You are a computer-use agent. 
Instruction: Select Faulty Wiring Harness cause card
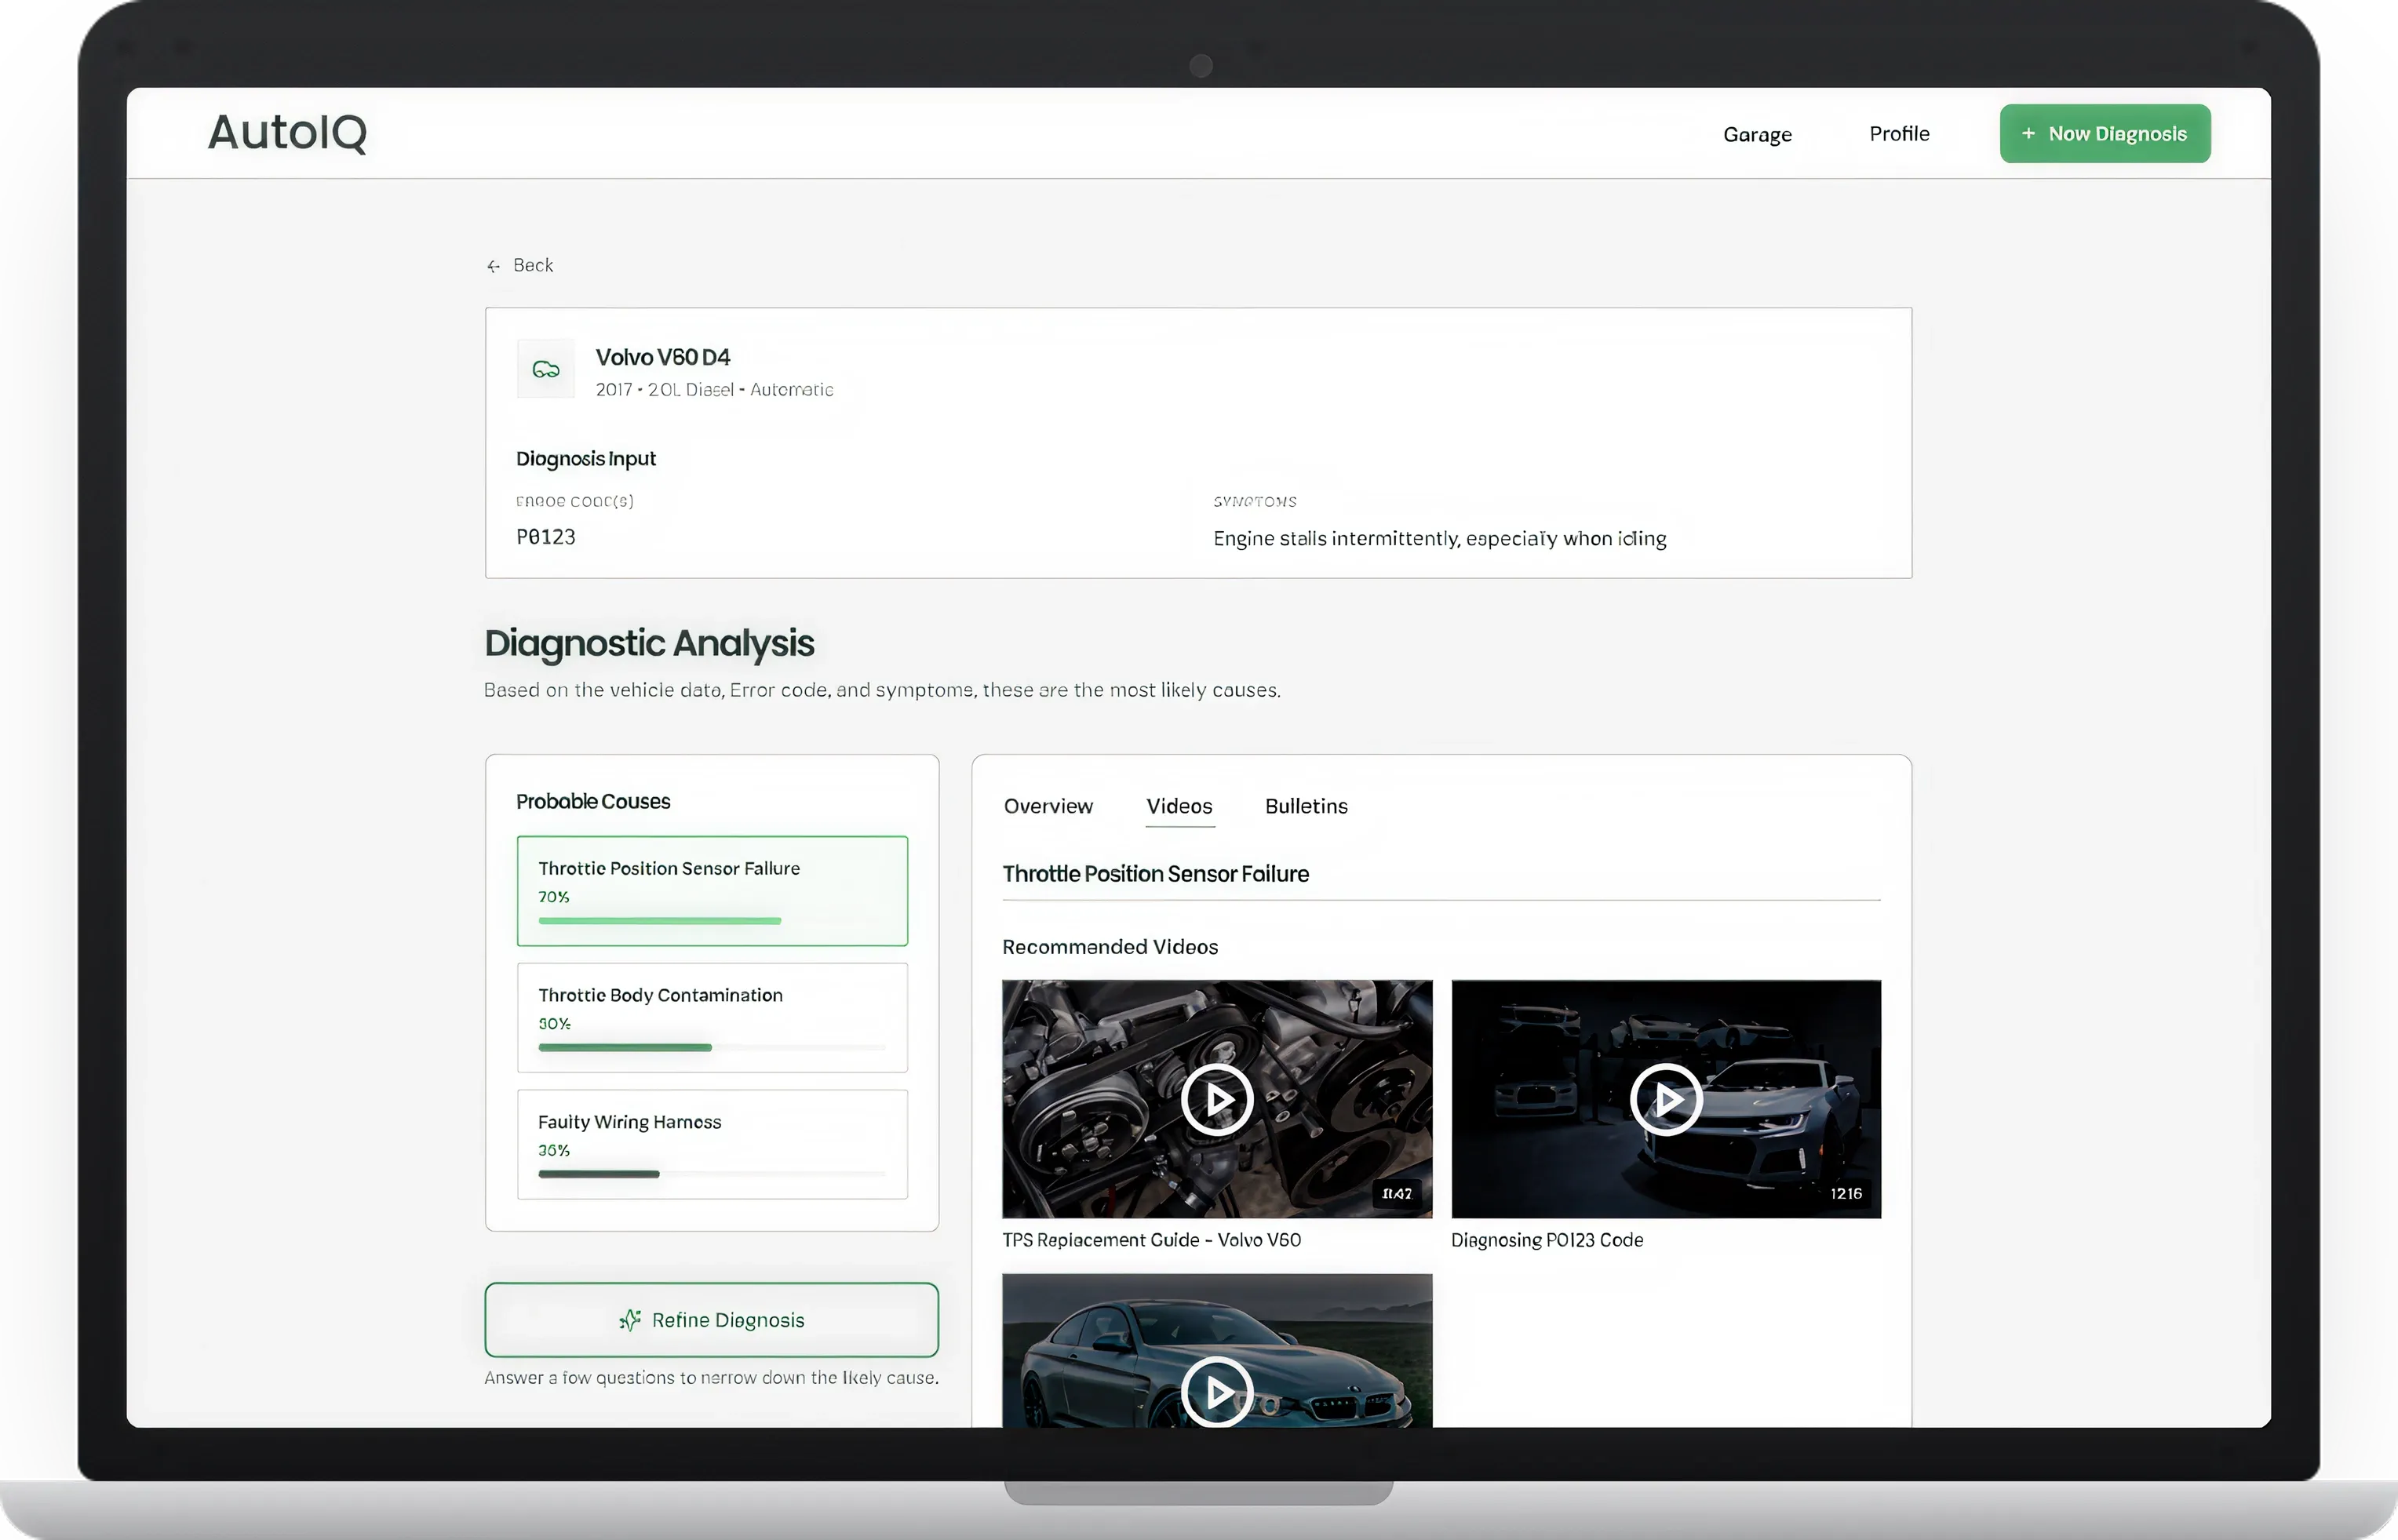pos(712,1144)
